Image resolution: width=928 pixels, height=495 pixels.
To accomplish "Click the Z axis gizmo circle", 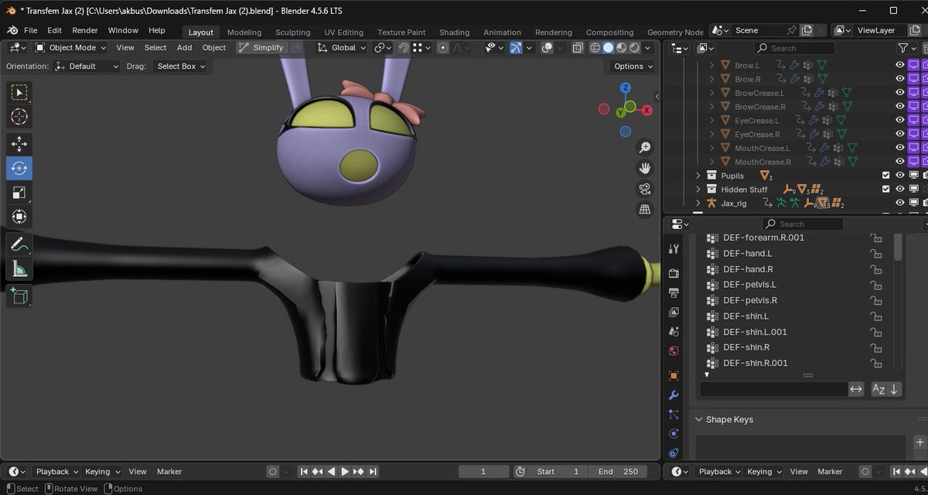I will click(625, 88).
